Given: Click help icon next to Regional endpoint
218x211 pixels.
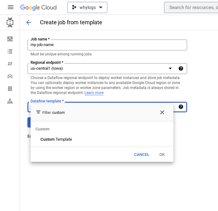Looking at the screenshot, I should click(181, 68).
